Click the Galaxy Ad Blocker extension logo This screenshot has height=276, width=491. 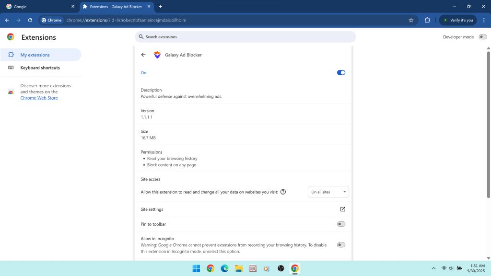(x=157, y=55)
